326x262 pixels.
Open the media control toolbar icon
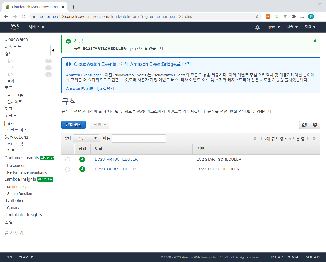coord(302,16)
